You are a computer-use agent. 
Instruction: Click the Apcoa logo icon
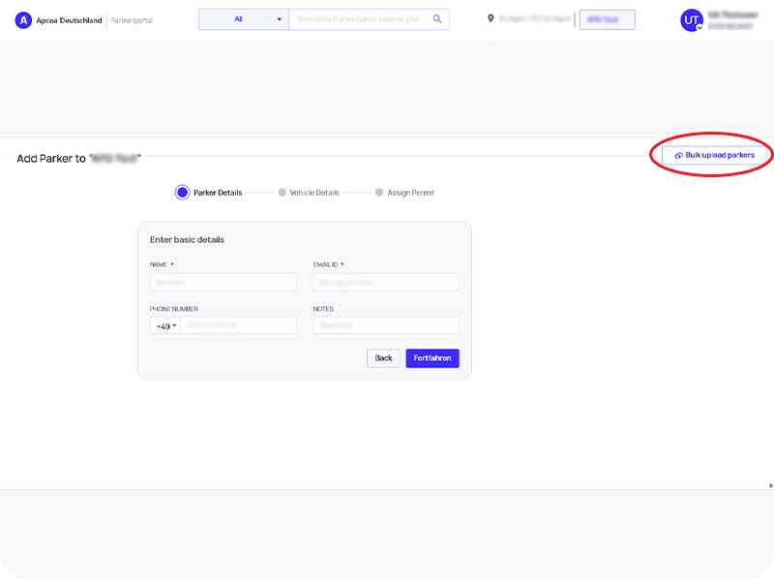pyautogui.click(x=24, y=19)
